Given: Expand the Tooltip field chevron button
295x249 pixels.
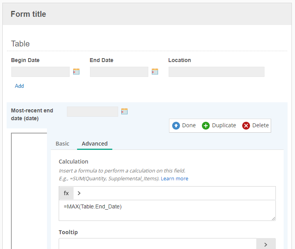Looking at the screenshot, I should pos(266,244).
